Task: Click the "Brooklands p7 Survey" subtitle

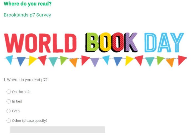Action: (27, 15)
